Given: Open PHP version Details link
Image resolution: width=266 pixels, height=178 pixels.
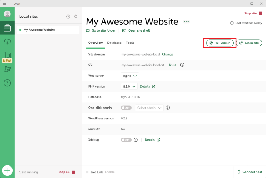Looking at the screenshot, I should [x=145, y=86].
